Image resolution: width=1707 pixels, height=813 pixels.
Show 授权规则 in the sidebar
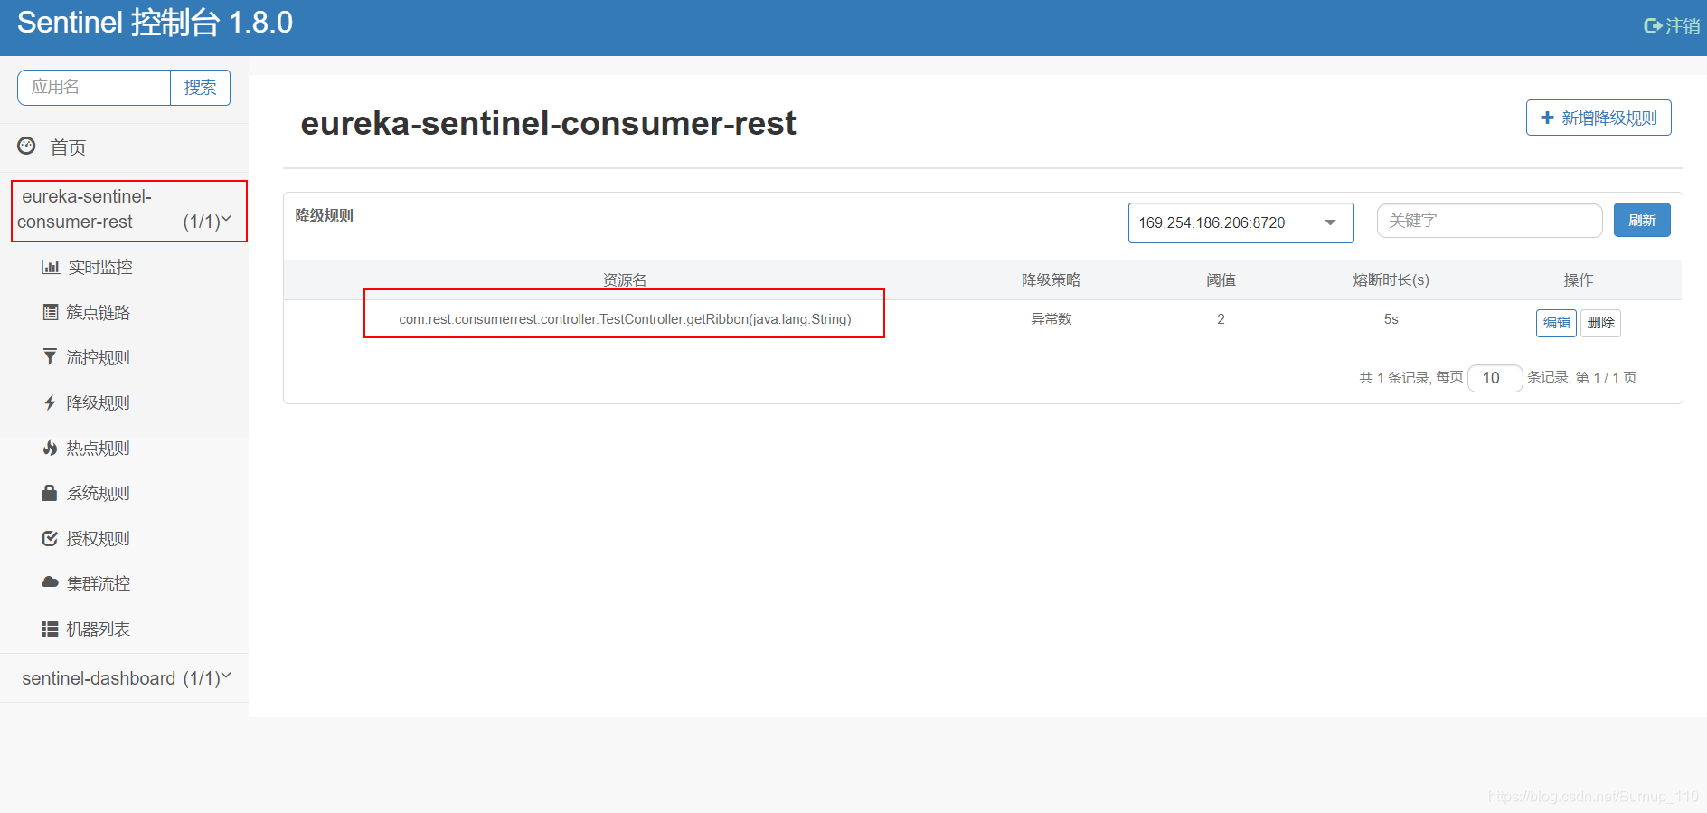99,538
